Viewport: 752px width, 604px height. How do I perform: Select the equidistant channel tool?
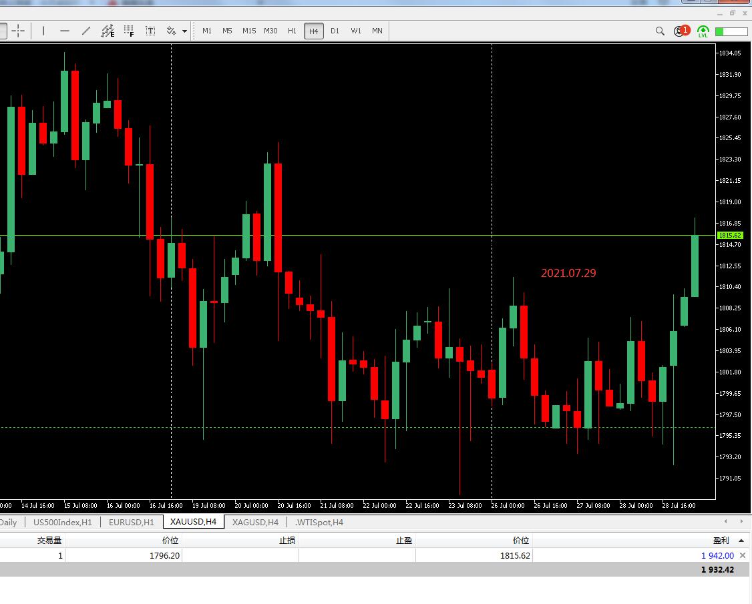[108, 31]
